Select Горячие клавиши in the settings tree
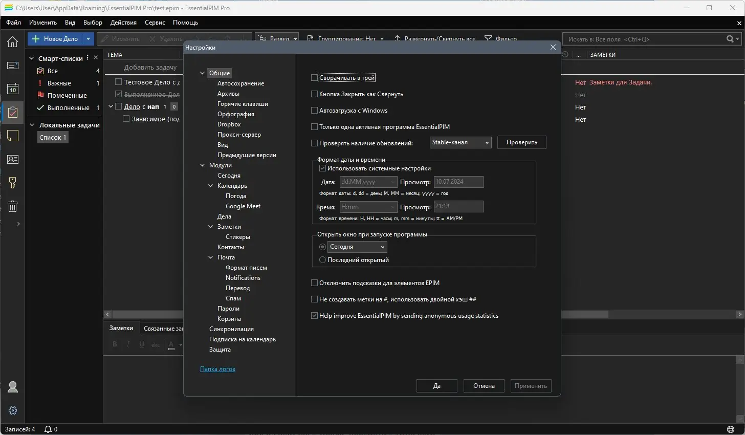 coord(243,104)
